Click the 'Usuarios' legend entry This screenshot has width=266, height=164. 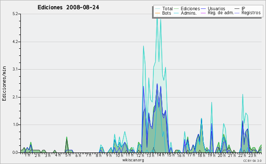coord(216,8)
